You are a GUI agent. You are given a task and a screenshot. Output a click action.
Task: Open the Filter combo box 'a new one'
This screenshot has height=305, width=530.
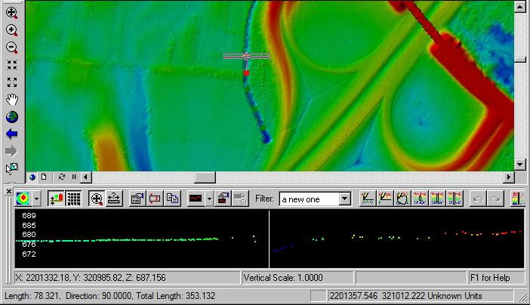316,199
